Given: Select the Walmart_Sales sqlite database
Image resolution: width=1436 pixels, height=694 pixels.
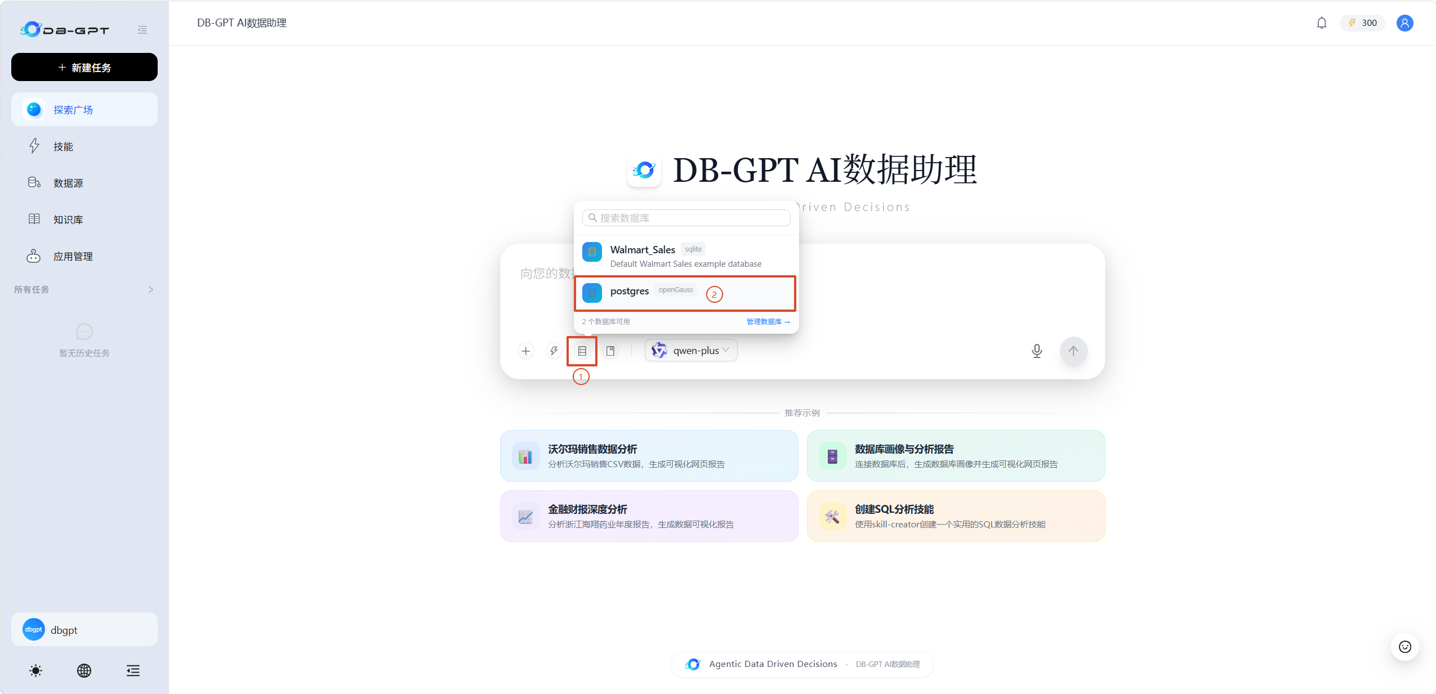Looking at the screenshot, I should click(686, 256).
